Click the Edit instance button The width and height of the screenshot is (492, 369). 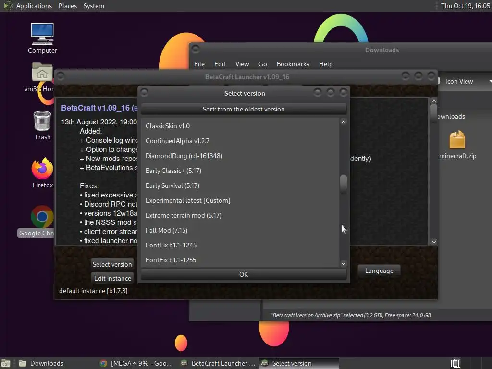pyautogui.click(x=112, y=278)
